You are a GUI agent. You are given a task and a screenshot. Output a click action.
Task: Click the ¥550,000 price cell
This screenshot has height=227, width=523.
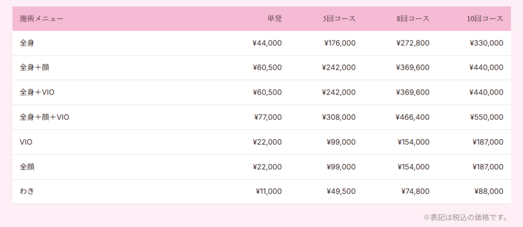[x=486, y=117]
